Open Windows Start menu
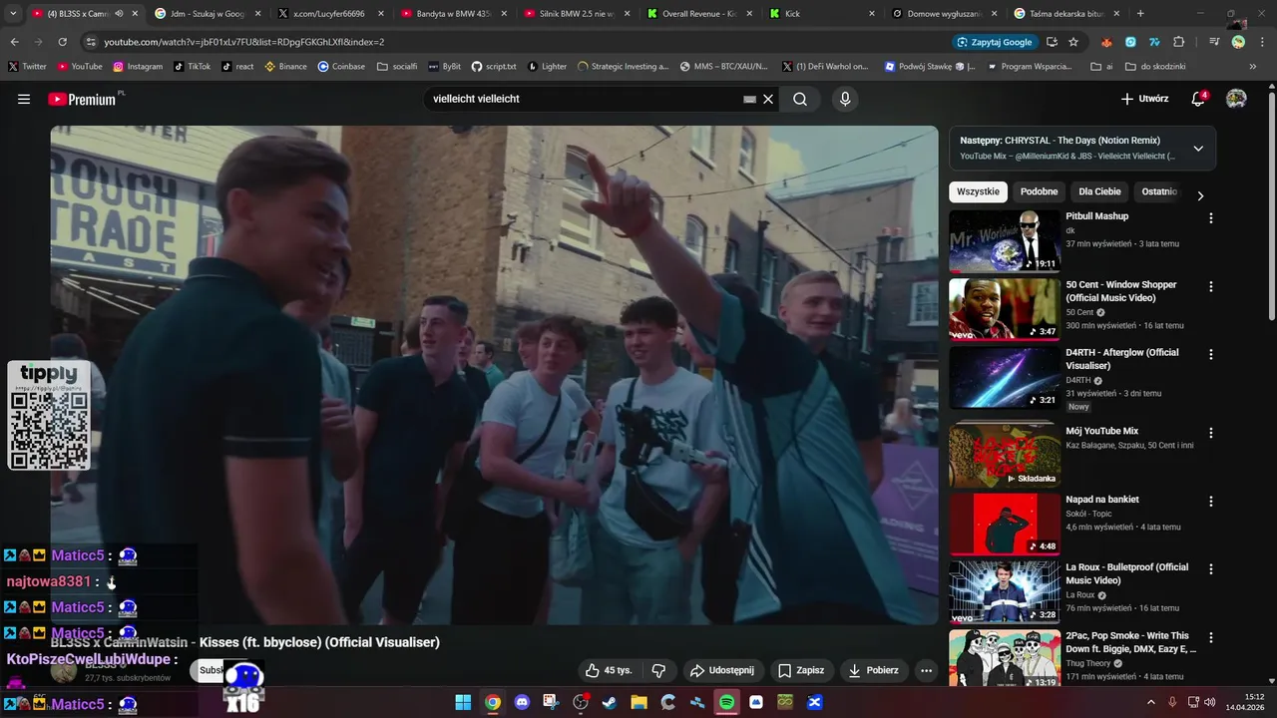The image size is (1277, 718). pyautogui.click(x=463, y=702)
